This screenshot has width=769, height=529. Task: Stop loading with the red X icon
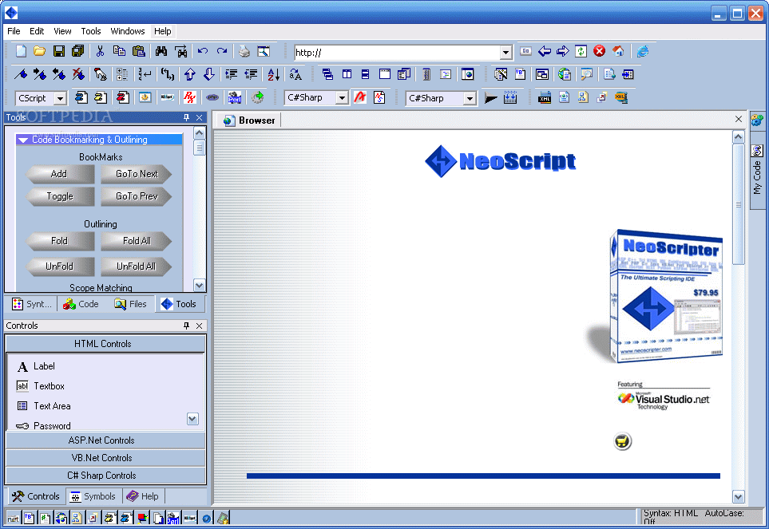600,51
